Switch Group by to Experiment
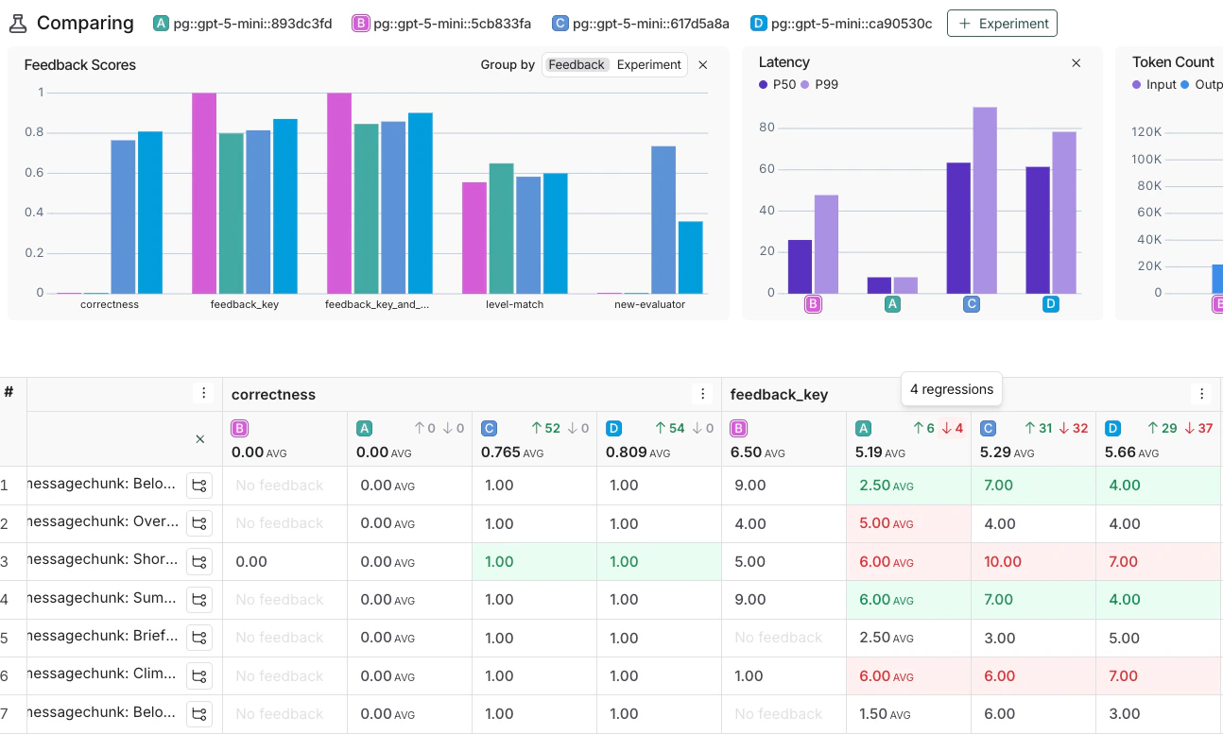This screenshot has width=1223, height=734. point(649,64)
